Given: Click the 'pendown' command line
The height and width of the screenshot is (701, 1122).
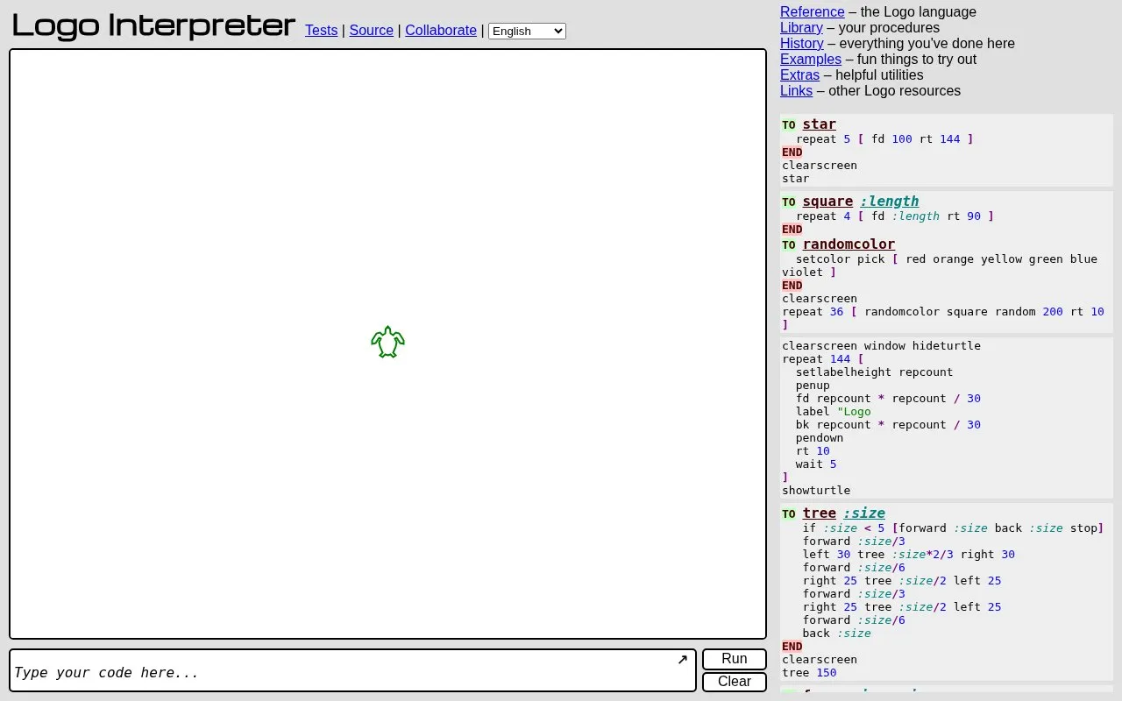Looking at the screenshot, I should (x=820, y=438).
